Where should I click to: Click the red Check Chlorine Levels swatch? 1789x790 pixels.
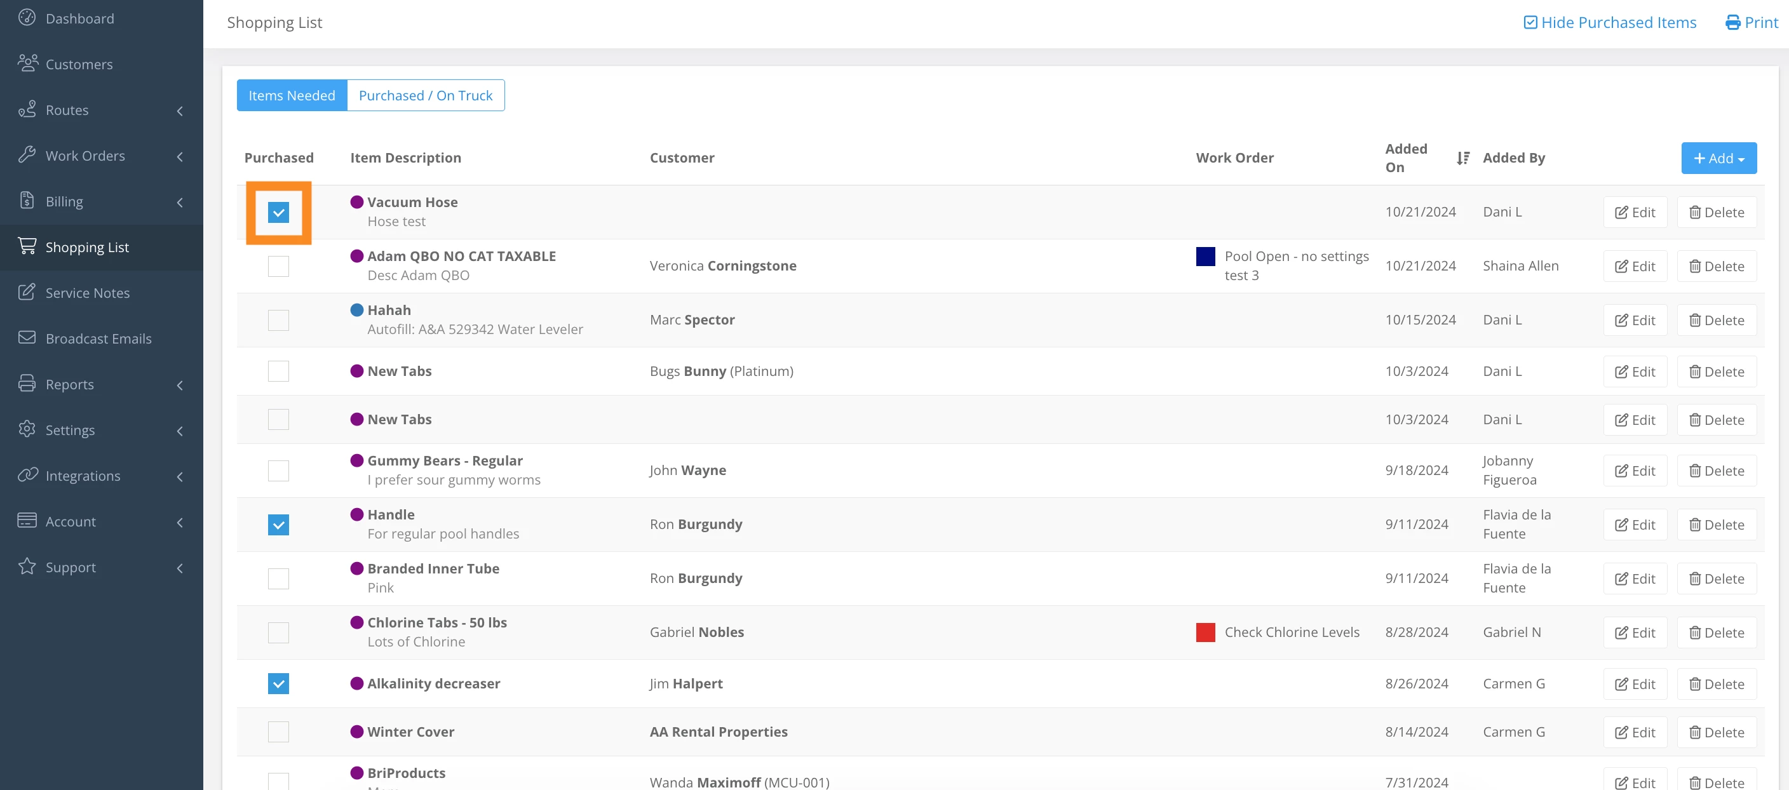pyautogui.click(x=1205, y=633)
